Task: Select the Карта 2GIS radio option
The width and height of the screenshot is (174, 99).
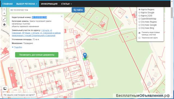Action: (x=139, y=16)
